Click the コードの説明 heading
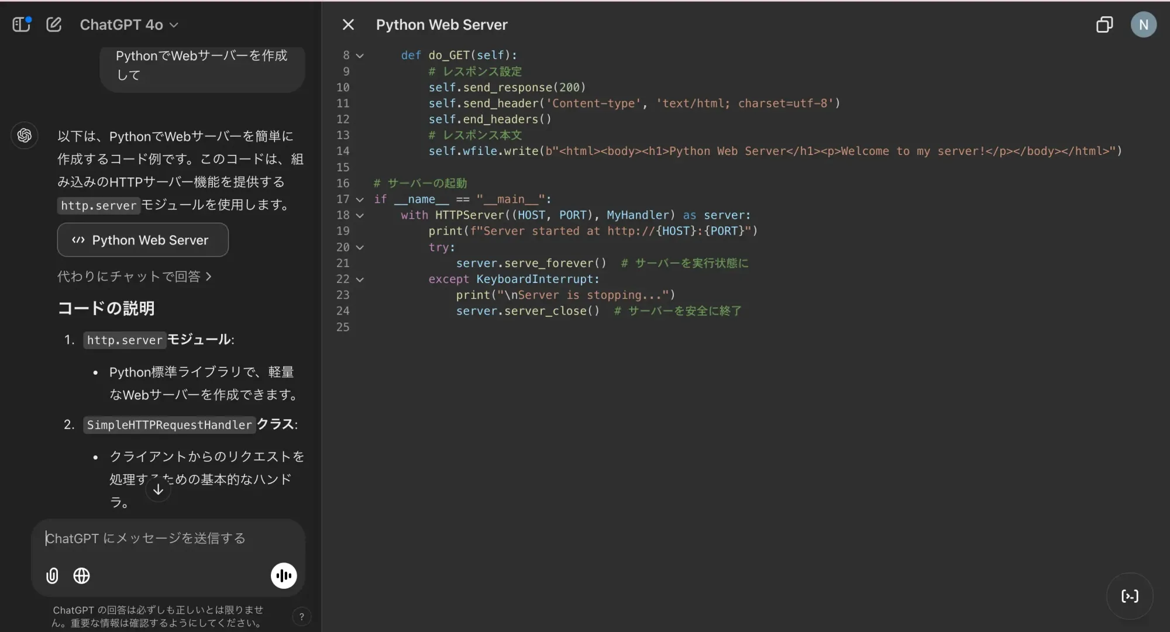 [x=106, y=308]
